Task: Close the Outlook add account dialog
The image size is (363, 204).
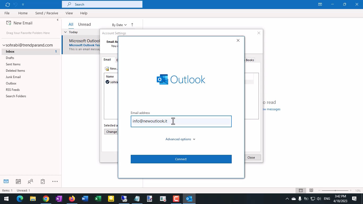Action: (x=238, y=40)
